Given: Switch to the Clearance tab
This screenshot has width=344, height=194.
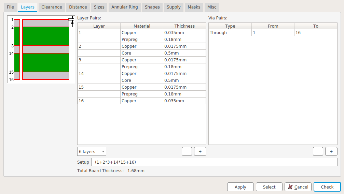Looking at the screenshot, I should tap(52, 7).
